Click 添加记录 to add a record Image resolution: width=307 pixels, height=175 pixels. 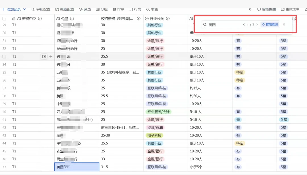12,9
